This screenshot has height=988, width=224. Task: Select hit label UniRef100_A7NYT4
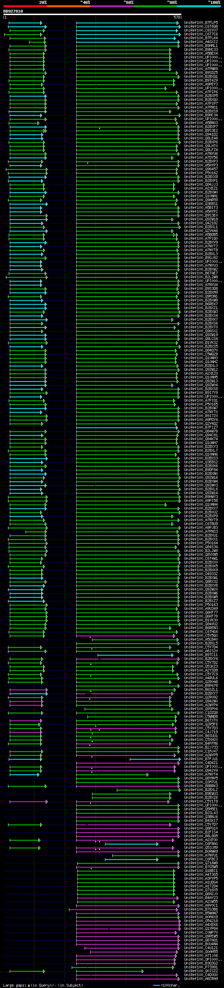201,774
